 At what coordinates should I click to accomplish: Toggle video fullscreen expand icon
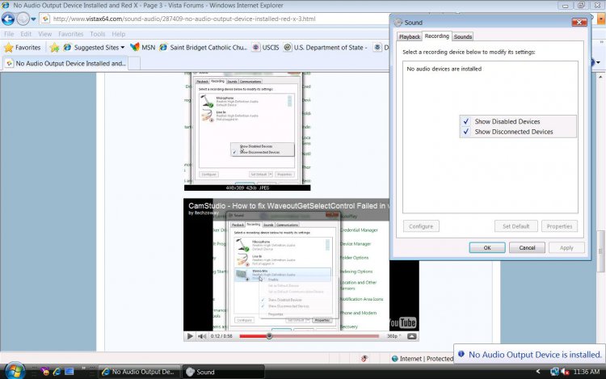411,336
